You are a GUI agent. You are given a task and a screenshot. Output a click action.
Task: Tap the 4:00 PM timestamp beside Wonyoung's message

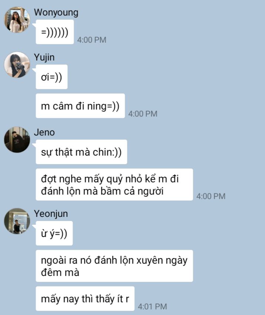click(92, 40)
